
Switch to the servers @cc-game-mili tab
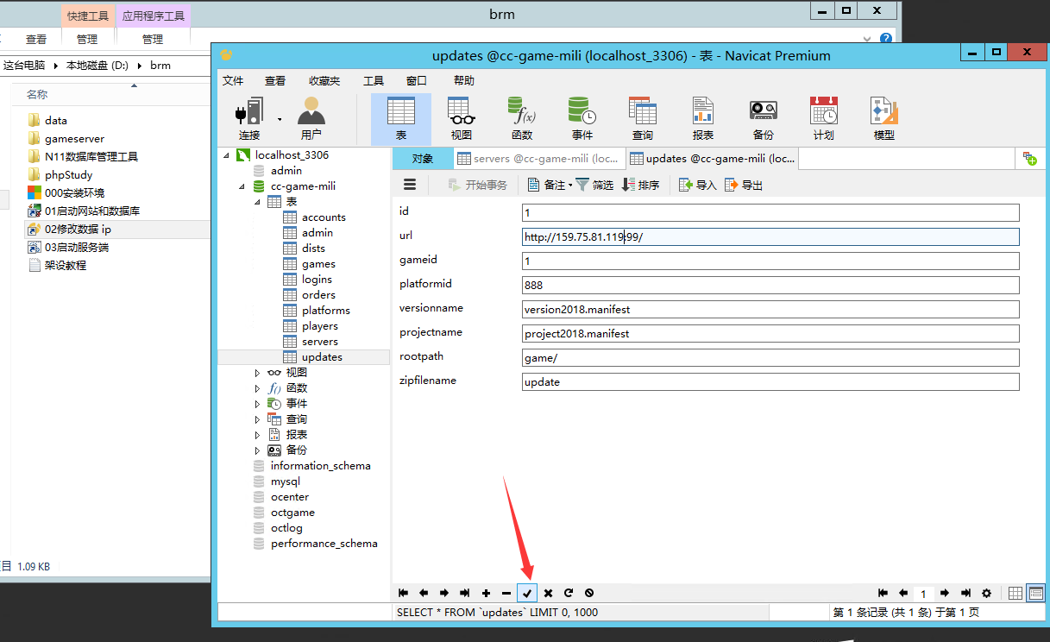538,159
